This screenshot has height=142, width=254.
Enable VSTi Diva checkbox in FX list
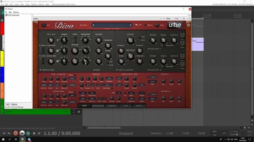click(x=6, y=15)
